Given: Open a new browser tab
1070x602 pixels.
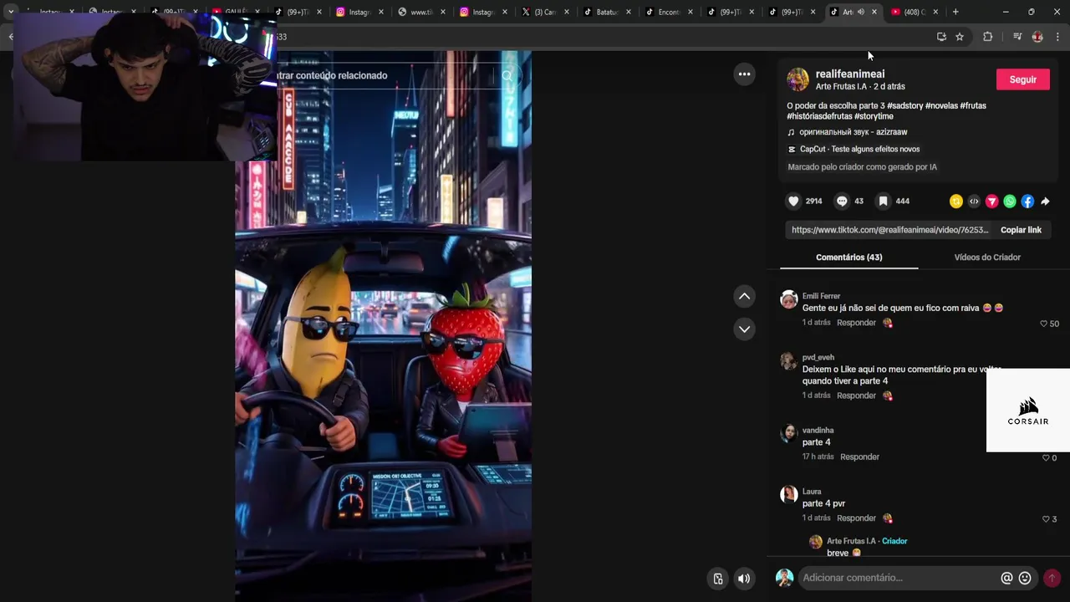Looking at the screenshot, I should click(x=955, y=12).
